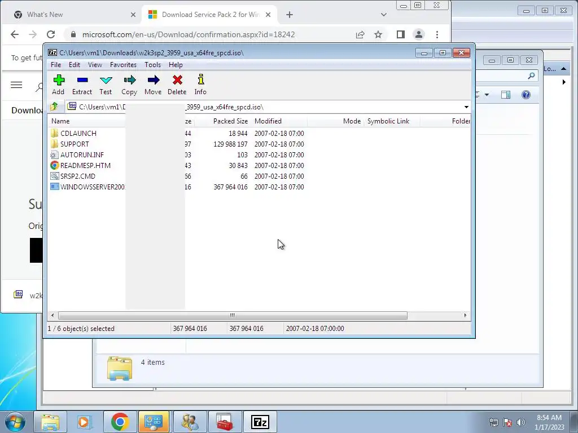The width and height of the screenshot is (578, 433).
Task: Go up one folder level in 7-Zip
Action: [x=54, y=107]
